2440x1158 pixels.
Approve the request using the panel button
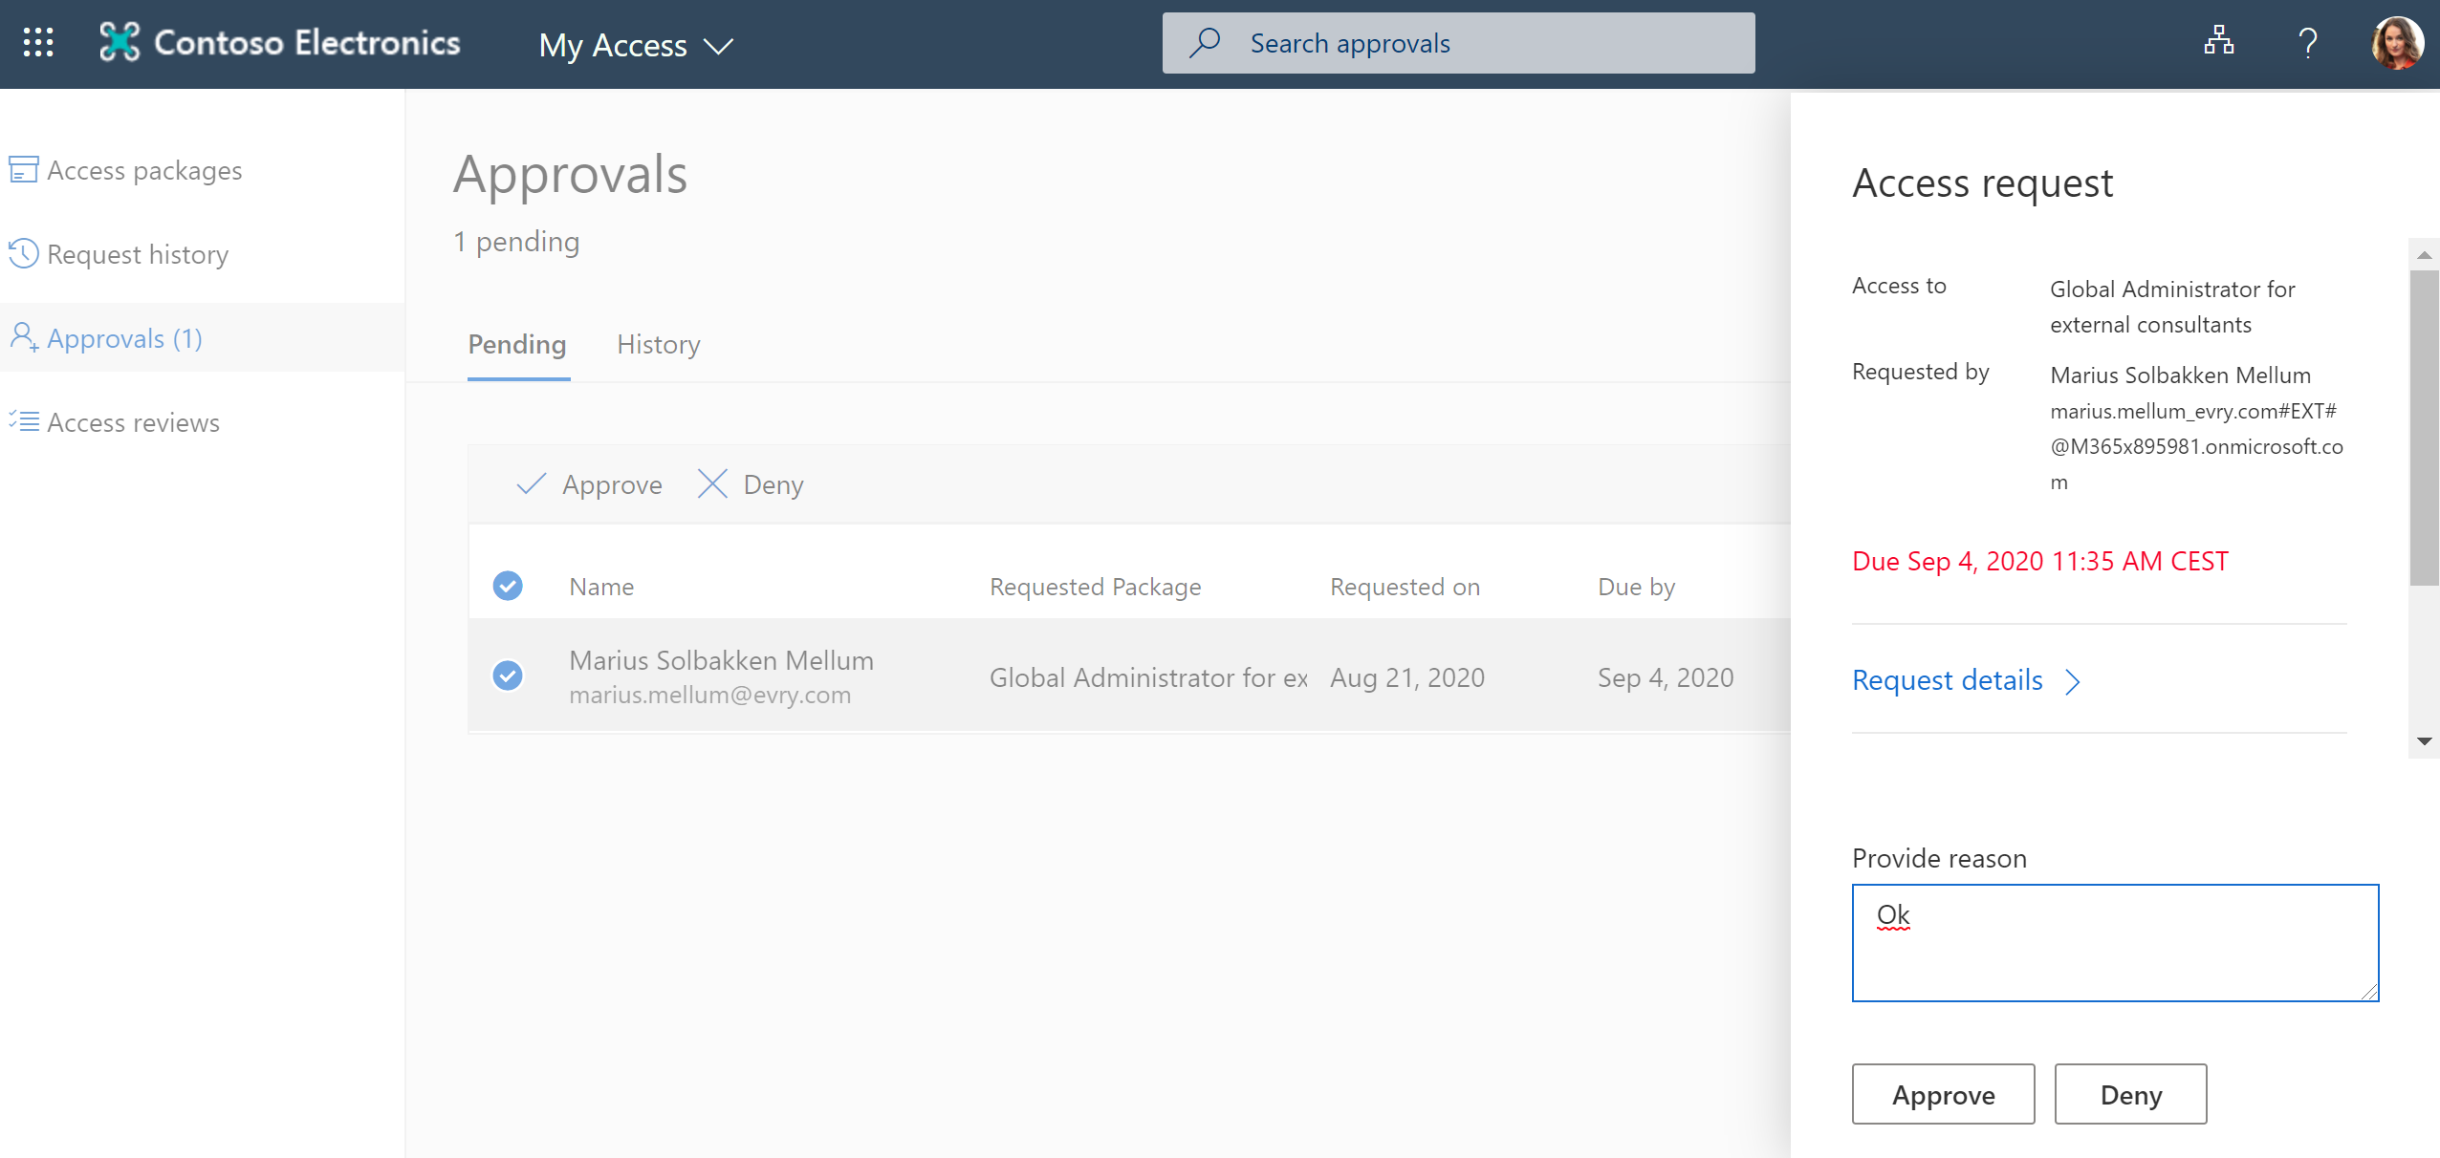coord(1943,1094)
